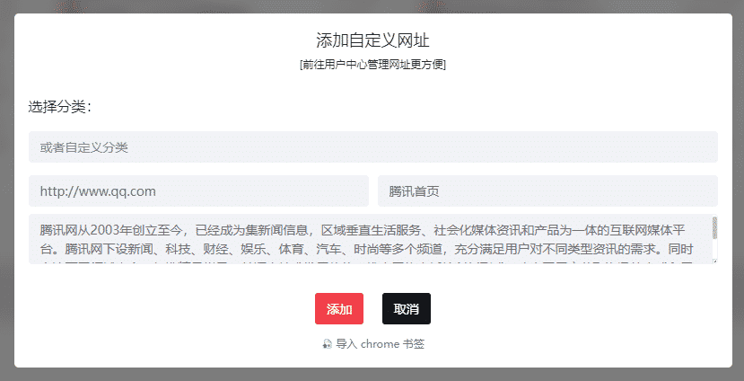Click the 添加自定义网址 dialog title

(x=372, y=40)
